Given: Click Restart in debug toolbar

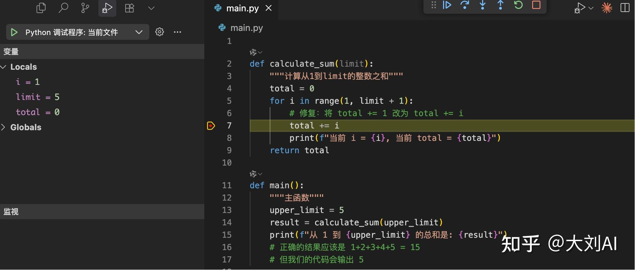Looking at the screenshot, I should pos(518,5).
